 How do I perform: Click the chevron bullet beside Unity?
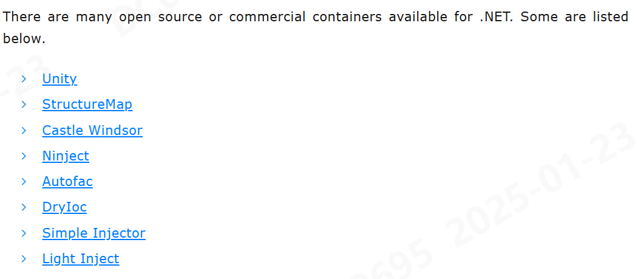tap(24, 78)
